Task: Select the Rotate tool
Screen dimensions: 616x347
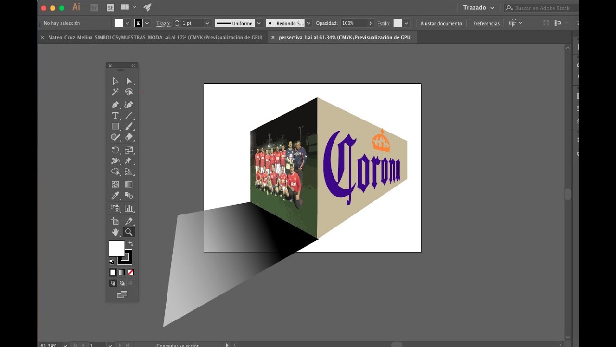Action: (115, 150)
